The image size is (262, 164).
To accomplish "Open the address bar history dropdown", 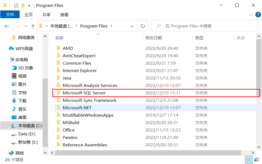I will [x=132, y=26].
